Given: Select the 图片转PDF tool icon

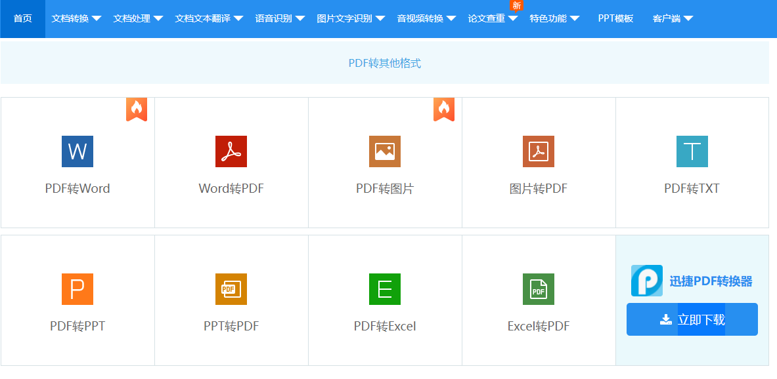Looking at the screenshot, I should point(538,151).
